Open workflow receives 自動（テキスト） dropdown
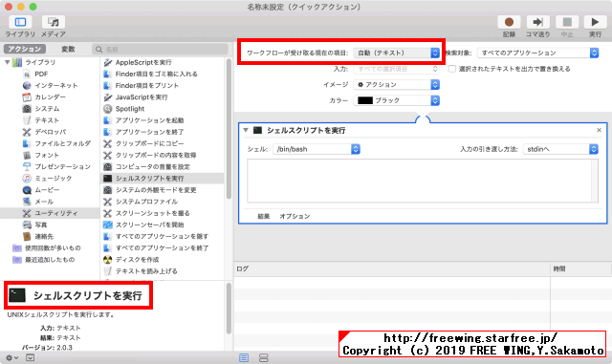This screenshot has height=364, width=612. (x=397, y=53)
